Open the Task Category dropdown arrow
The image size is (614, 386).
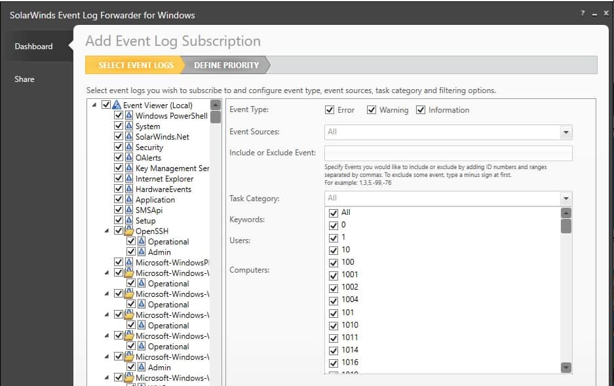coord(566,199)
